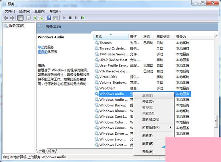Click the gear icon beside WebClient
The image size is (221, 162).
click(97, 88)
